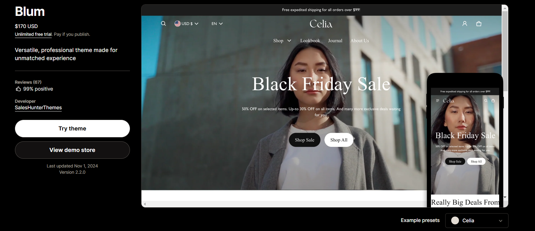Click the View demo store button
The width and height of the screenshot is (535, 231).
coord(72,150)
